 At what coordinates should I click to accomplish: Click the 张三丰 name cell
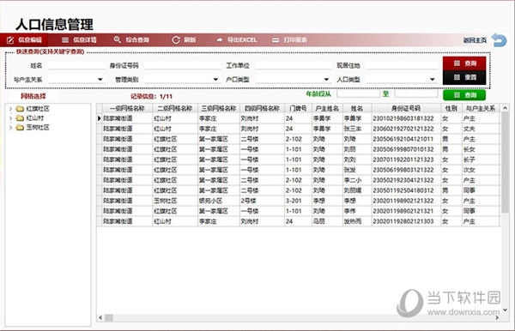[x=357, y=129]
